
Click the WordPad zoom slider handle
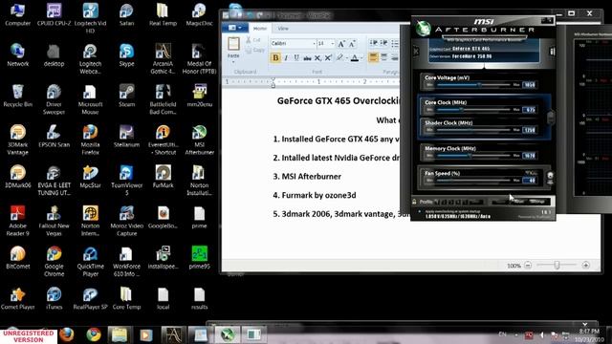pyautogui.click(x=557, y=266)
